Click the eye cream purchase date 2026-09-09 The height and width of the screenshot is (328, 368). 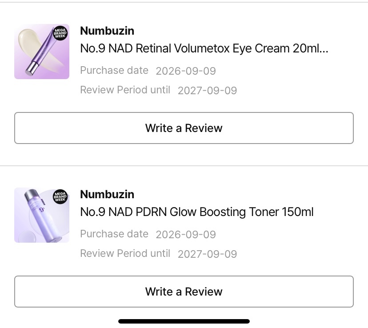coord(186,71)
